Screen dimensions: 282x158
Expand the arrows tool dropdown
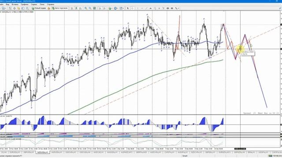pyautogui.click(x=178, y=8)
